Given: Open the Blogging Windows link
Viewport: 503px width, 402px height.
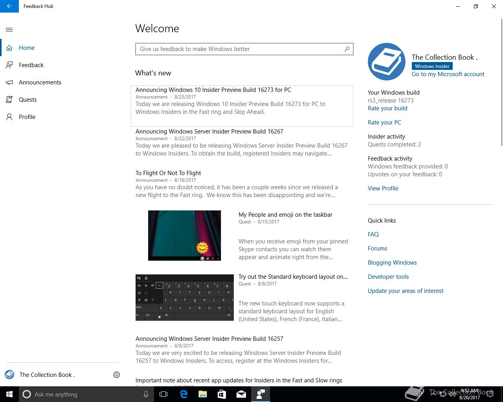Looking at the screenshot, I should pyautogui.click(x=392, y=263).
